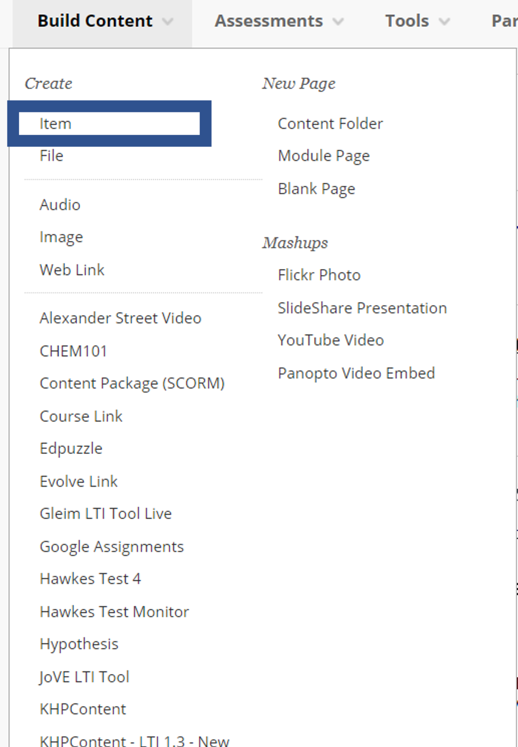Open the Edpuzzle integration
Screen dimensions: 518x747
point(71,448)
